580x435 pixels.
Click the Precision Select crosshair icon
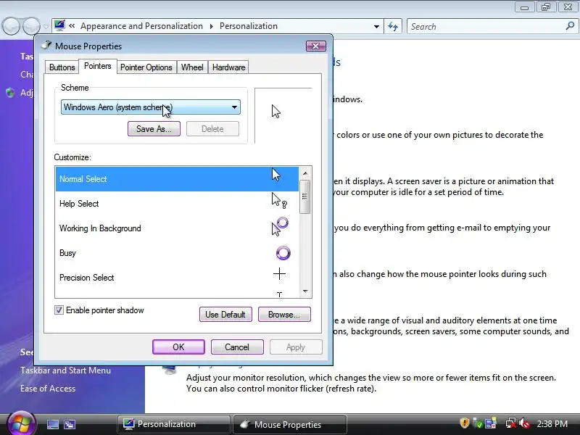click(x=279, y=274)
